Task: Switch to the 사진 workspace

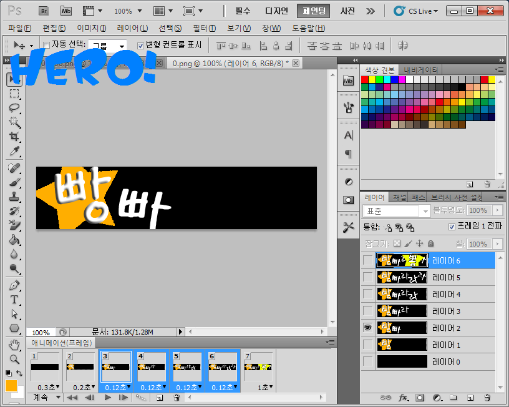Action: (x=347, y=11)
